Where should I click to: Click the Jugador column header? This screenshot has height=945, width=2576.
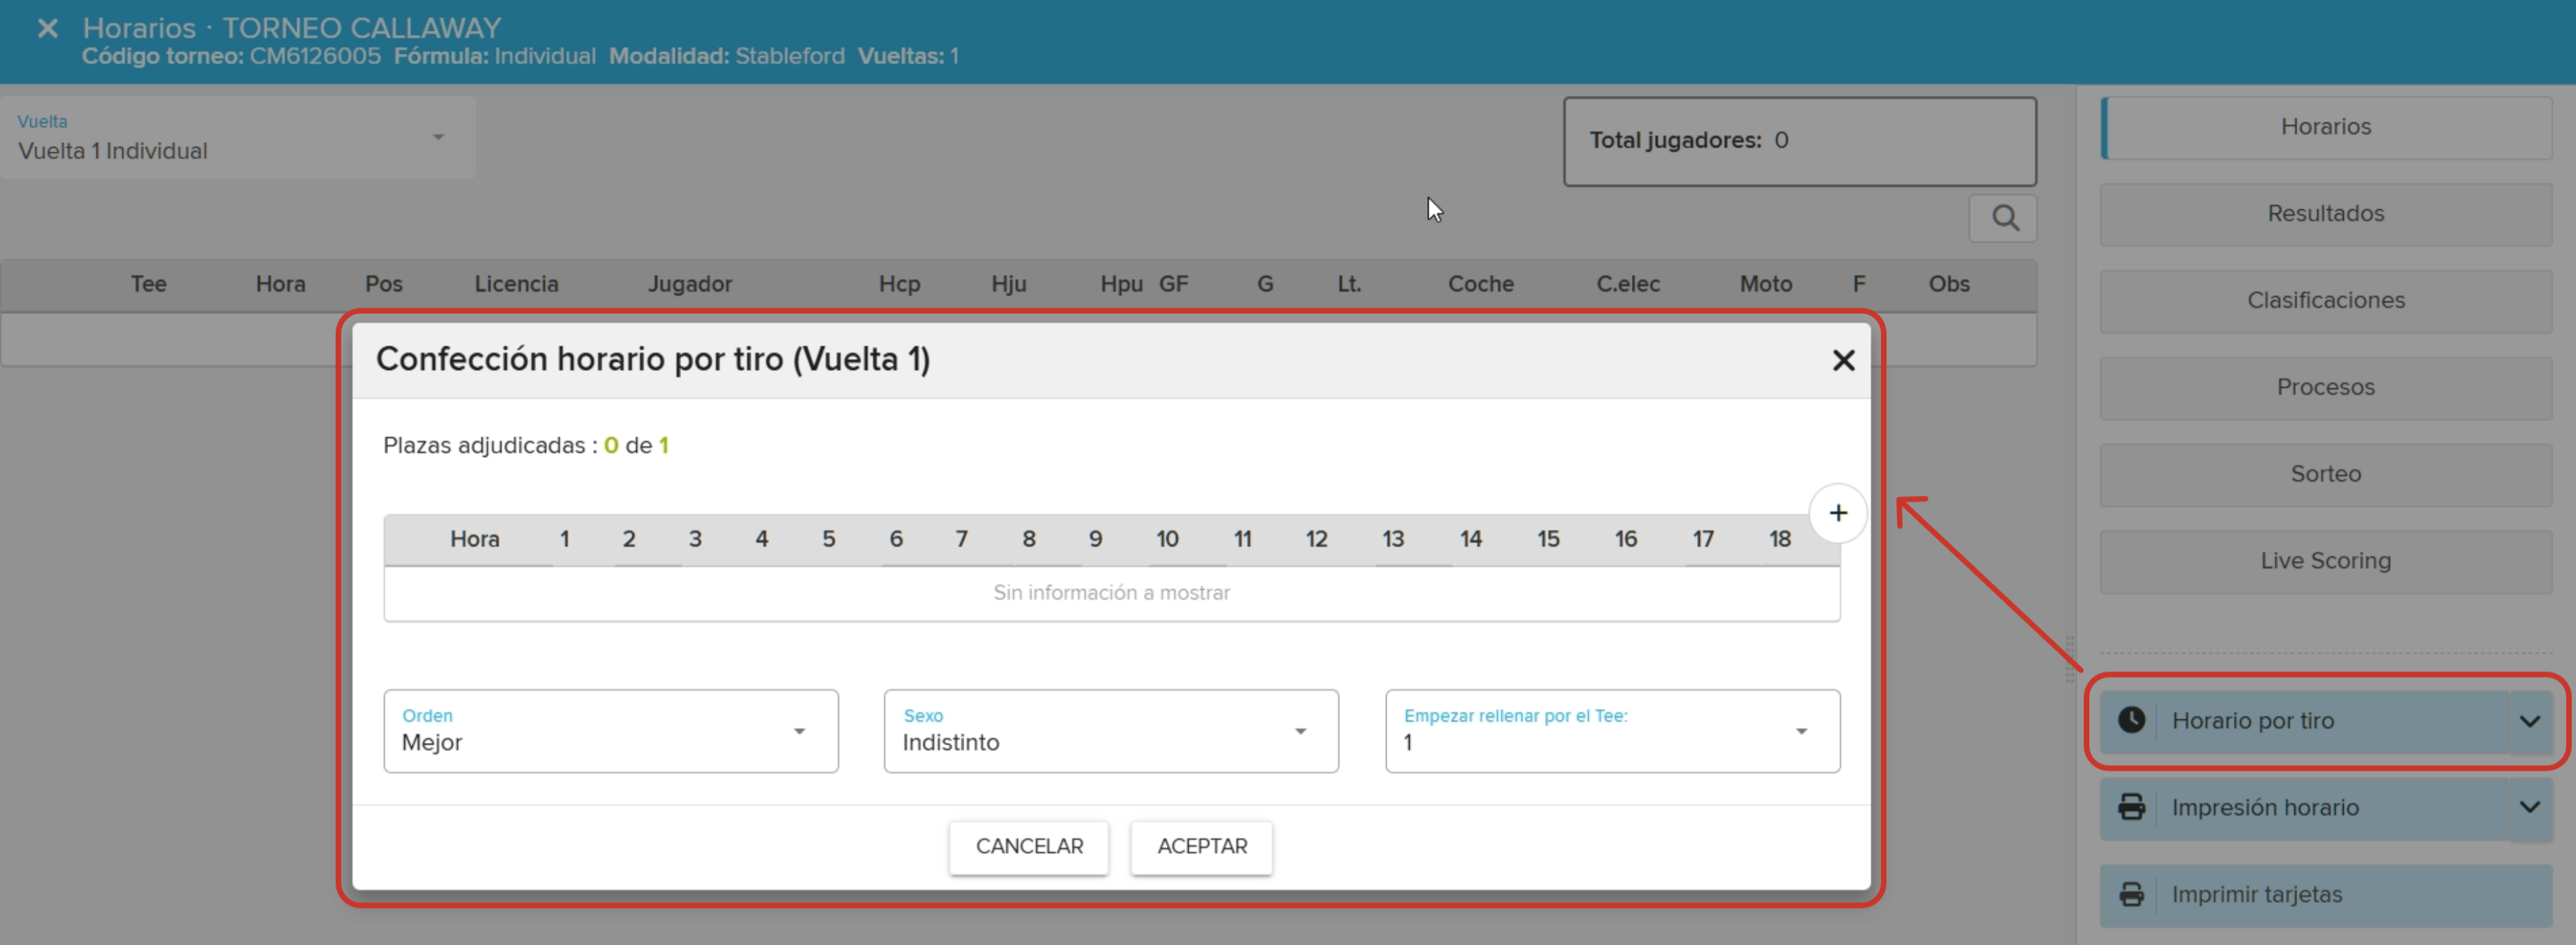[690, 285]
